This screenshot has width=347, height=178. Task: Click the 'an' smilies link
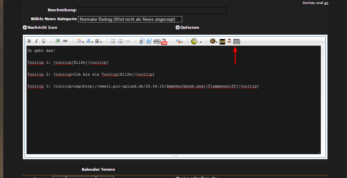tap(326, 3)
